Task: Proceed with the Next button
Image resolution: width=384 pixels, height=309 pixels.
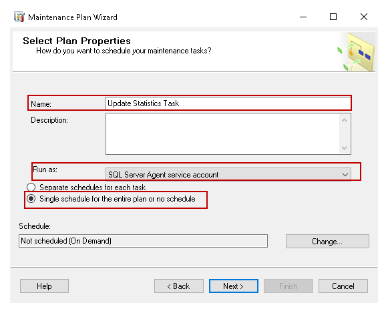Action: 234,286
